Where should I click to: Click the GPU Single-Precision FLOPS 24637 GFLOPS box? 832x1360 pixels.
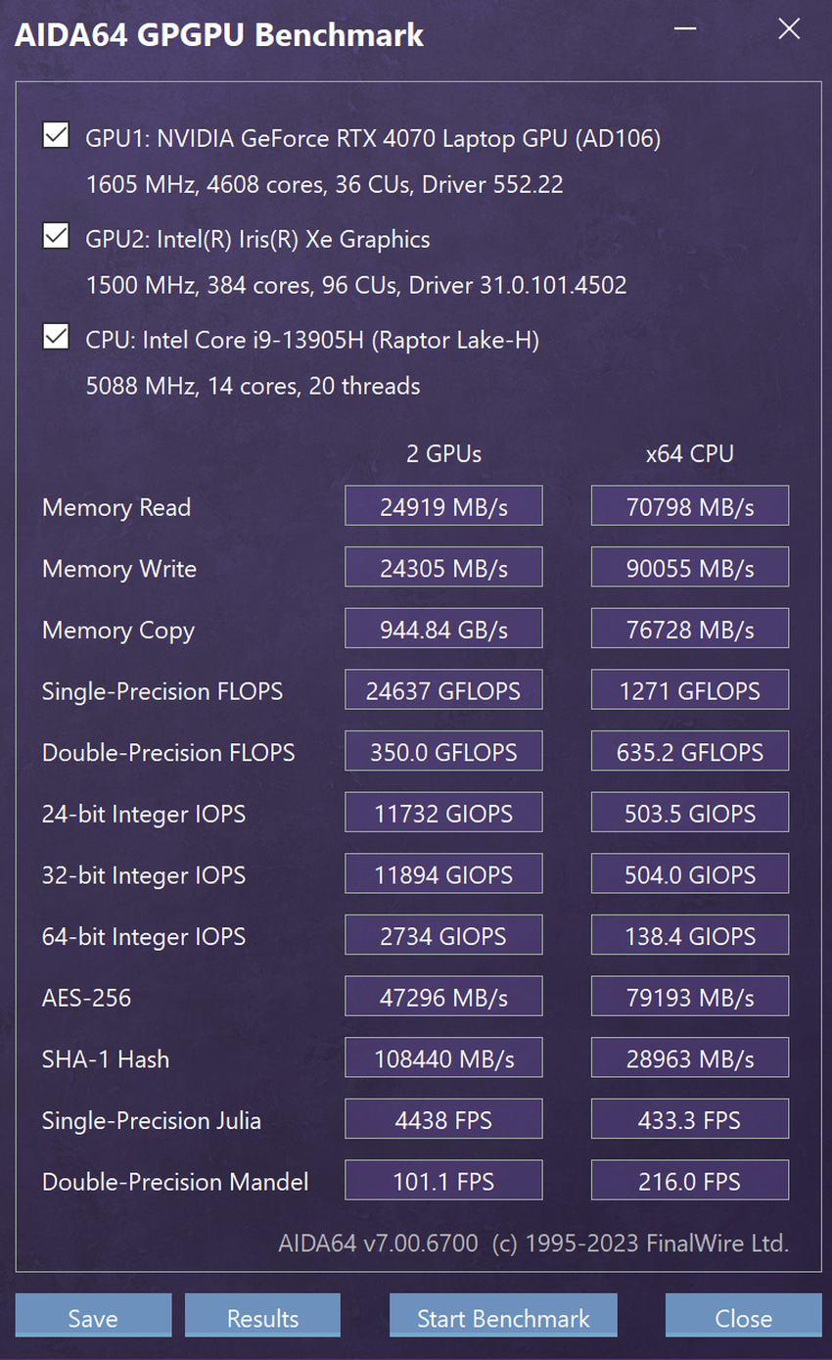tap(443, 690)
